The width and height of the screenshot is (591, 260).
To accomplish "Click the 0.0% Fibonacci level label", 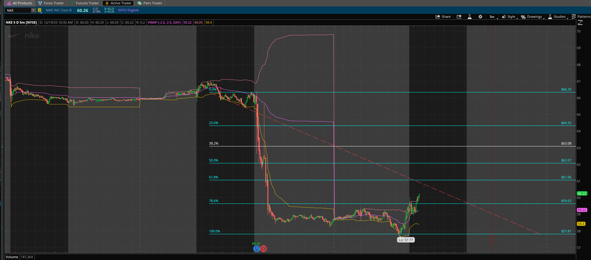I will click(x=213, y=90).
